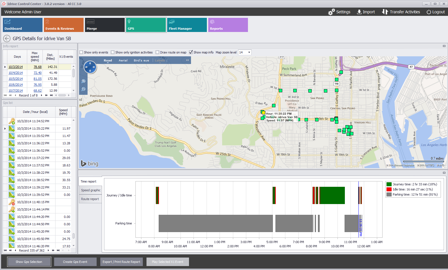The width and height of the screenshot is (448, 270).
Task: Switch to Speed graphic tab
Action: [91, 190]
